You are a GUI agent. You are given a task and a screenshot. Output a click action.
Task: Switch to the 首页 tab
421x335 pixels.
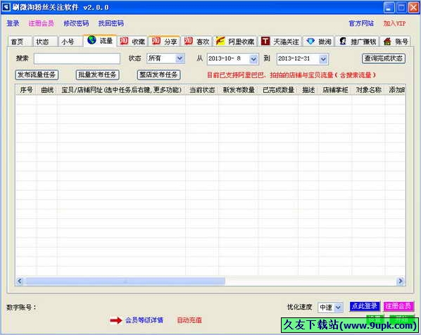(x=17, y=42)
